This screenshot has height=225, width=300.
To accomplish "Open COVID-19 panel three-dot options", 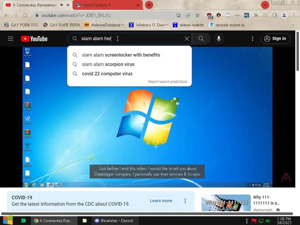I will click(x=185, y=201).
